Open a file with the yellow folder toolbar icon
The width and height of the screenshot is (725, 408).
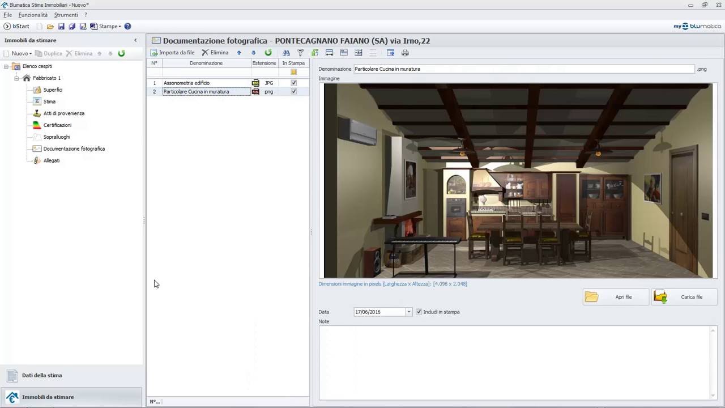pyautogui.click(x=50, y=27)
